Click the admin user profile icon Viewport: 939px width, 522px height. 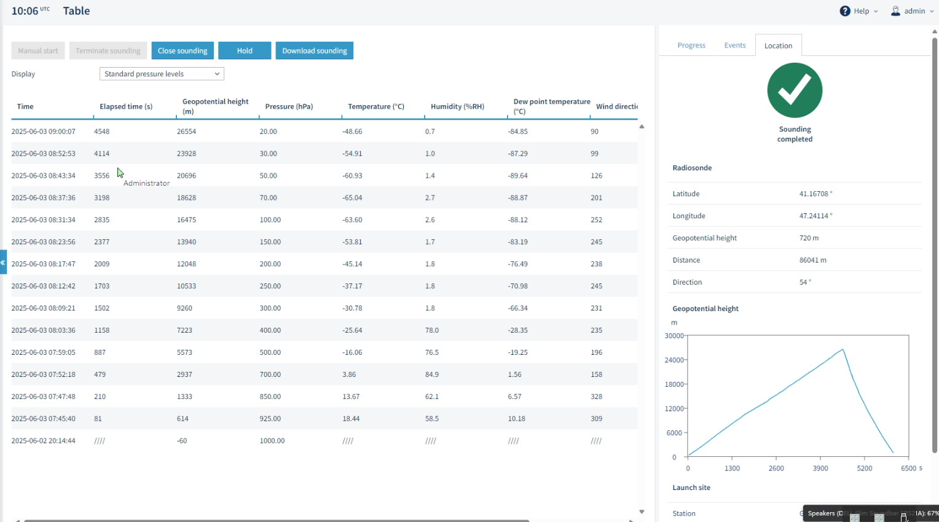pyautogui.click(x=895, y=11)
